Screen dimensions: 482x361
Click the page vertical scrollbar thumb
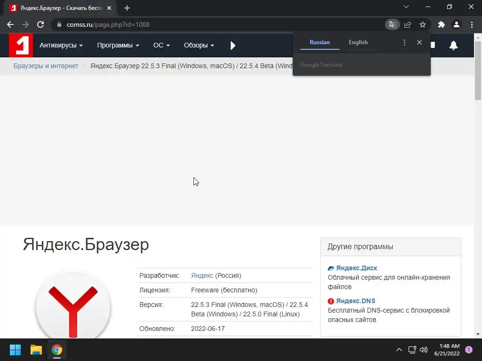coord(478,71)
